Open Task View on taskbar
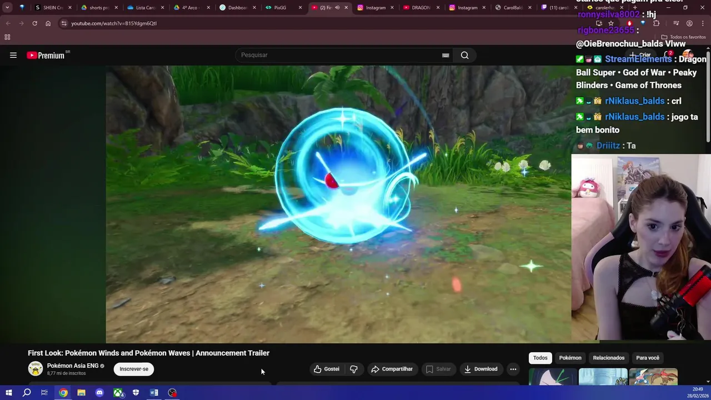 44,393
